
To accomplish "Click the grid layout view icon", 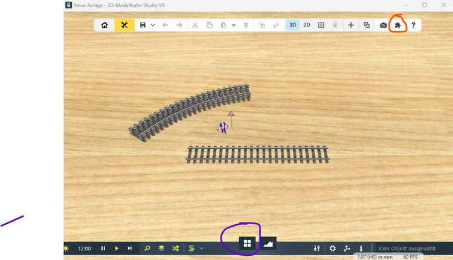I will pyautogui.click(x=321, y=25).
